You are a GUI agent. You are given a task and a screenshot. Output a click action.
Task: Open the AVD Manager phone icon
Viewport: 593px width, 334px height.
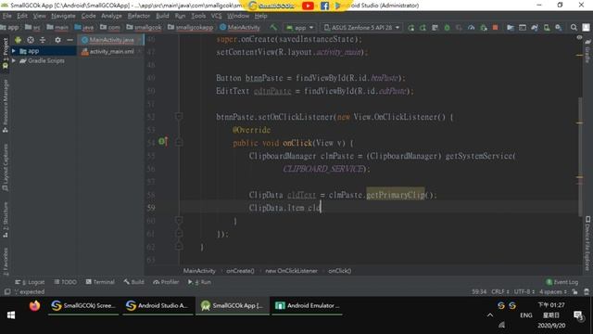point(547,28)
